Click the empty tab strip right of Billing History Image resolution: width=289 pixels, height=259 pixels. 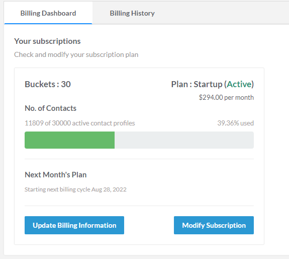[230, 13]
